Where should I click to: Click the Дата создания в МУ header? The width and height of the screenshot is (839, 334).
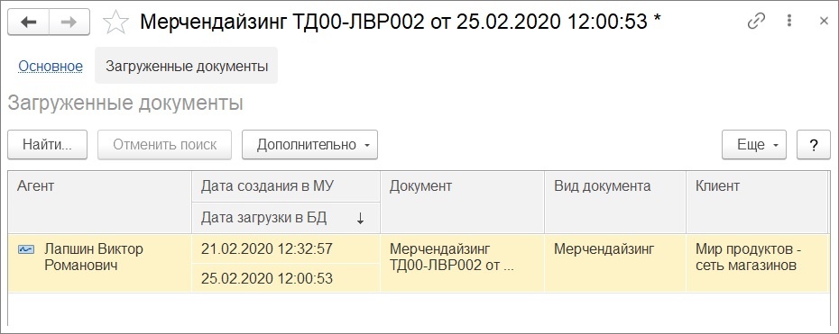coord(286,186)
